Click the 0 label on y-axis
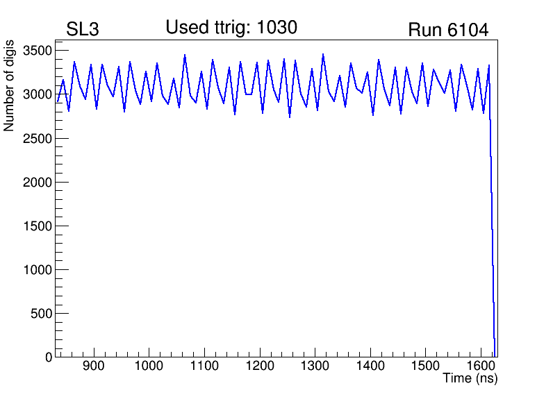This screenshot has width=553, height=397. pyautogui.click(x=48, y=357)
